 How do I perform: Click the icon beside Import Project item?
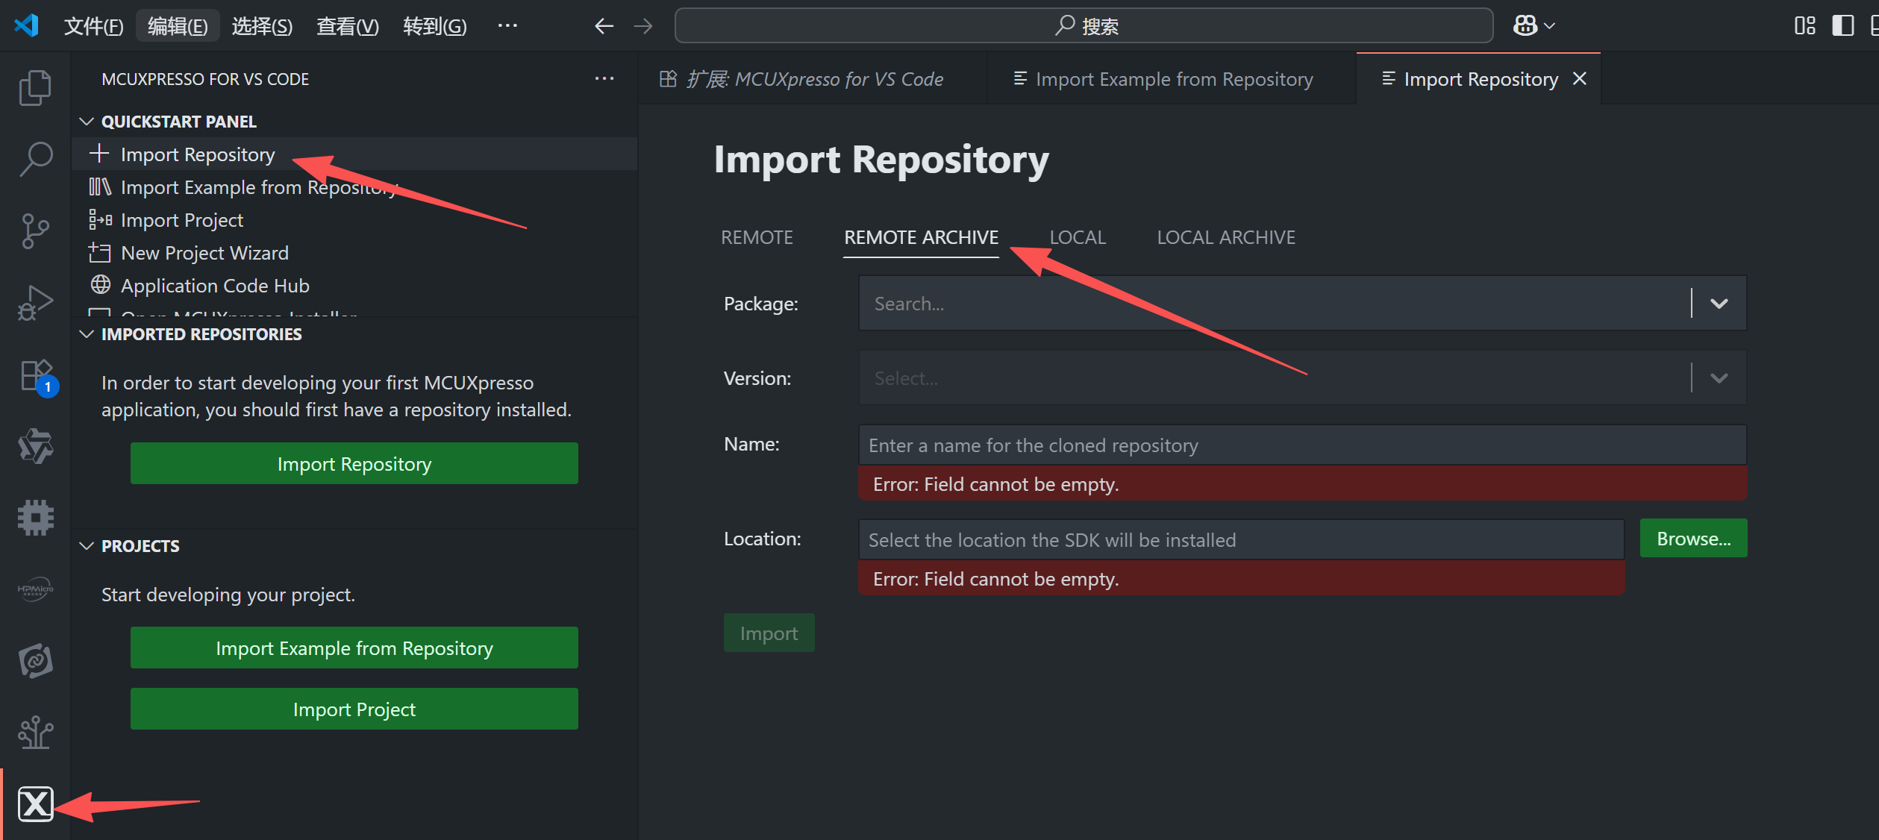pos(100,219)
